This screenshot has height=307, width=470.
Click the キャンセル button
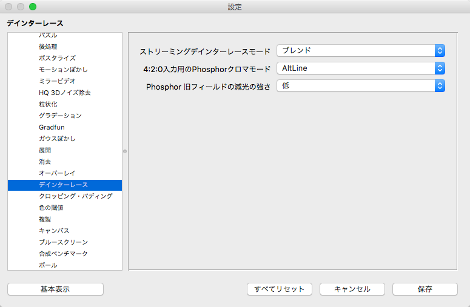click(x=352, y=289)
